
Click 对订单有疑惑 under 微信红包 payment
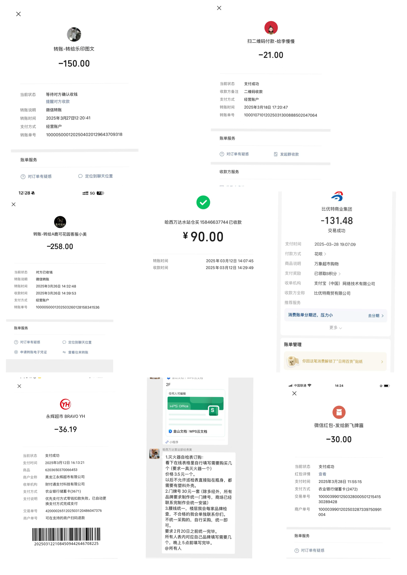coord(310,550)
